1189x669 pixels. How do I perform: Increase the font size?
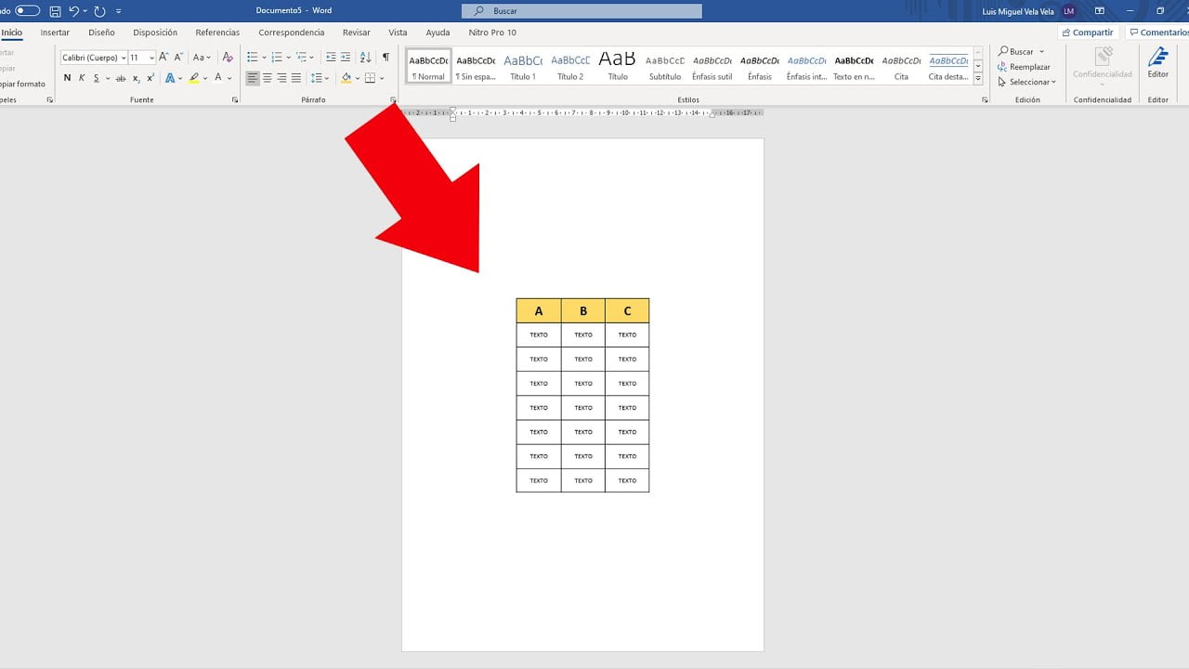tap(163, 58)
